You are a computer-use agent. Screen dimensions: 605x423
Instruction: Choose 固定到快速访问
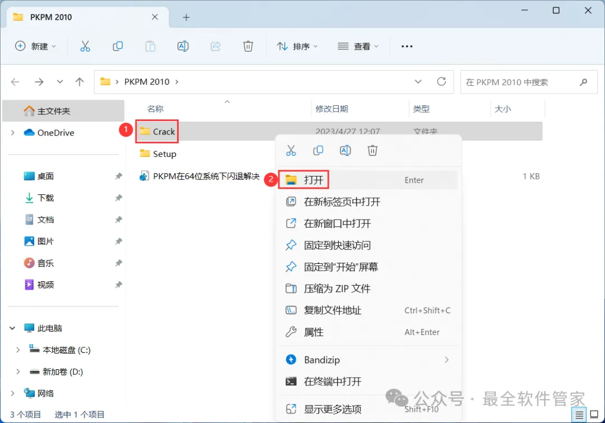[x=368, y=245]
